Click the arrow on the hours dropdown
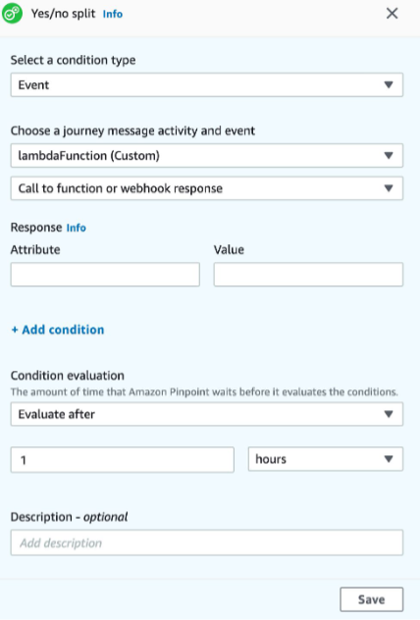This screenshot has height=620, width=420. [x=389, y=459]
